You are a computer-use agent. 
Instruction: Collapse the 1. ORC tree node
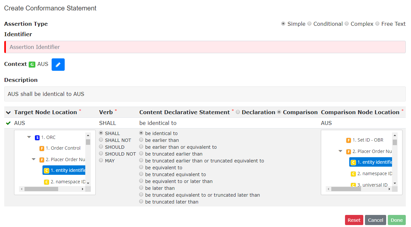pyautogui.click(x=29, y=137)
